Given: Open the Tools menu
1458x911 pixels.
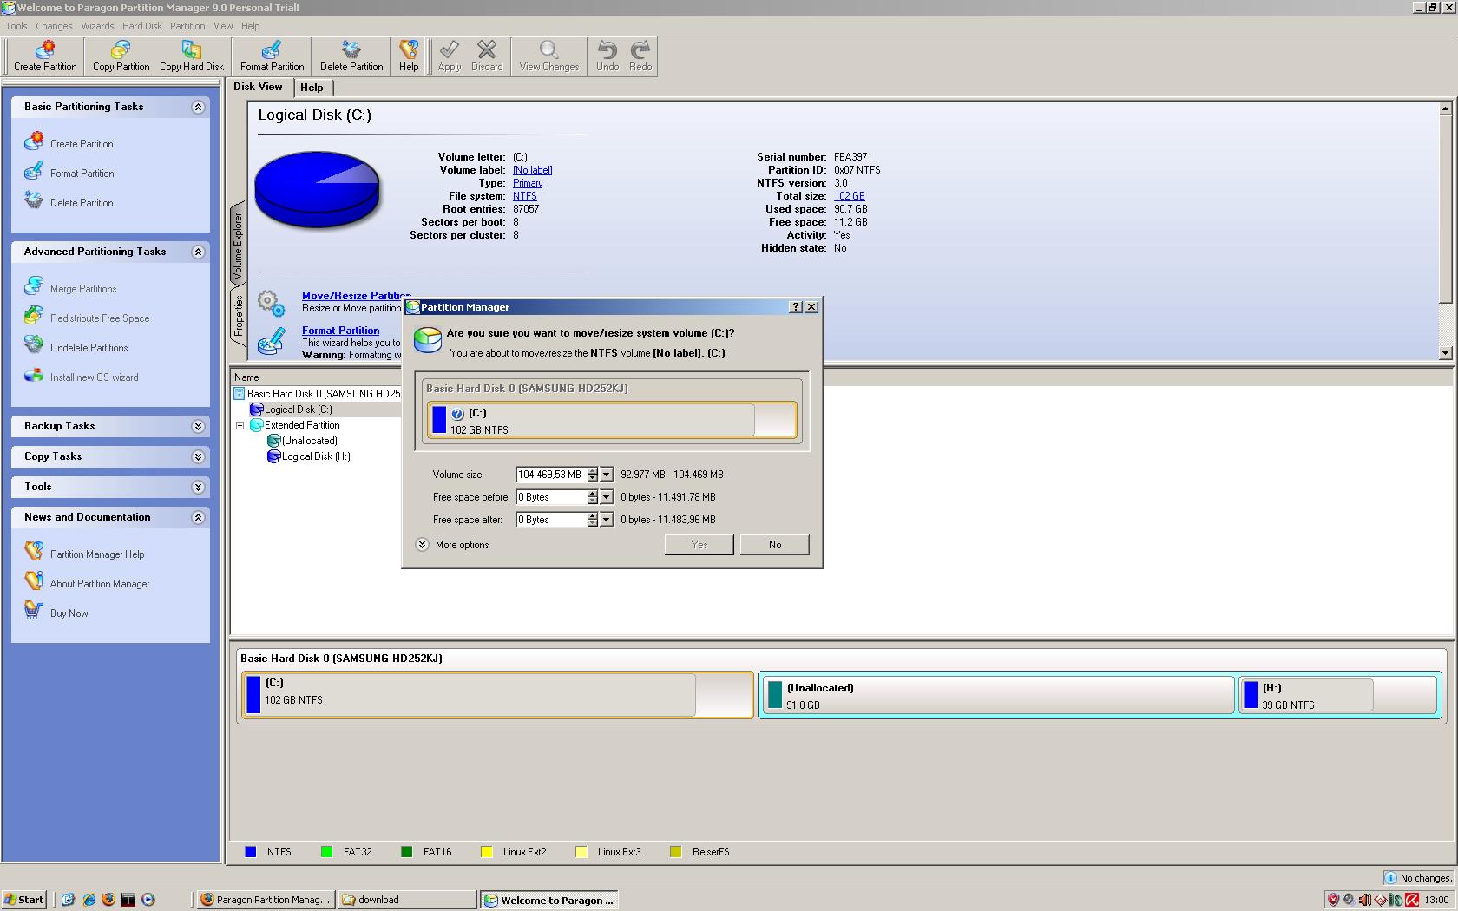Looking at the screenshot, I should [16, 26].
